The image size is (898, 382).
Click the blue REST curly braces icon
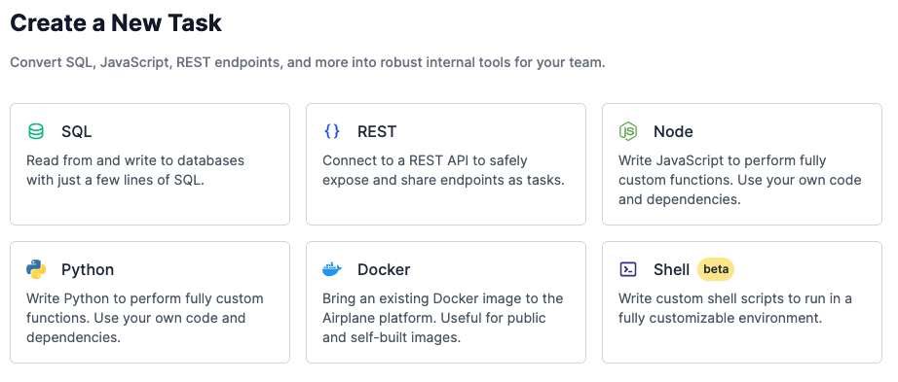pos(331,131)
